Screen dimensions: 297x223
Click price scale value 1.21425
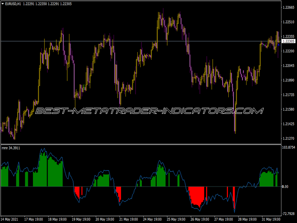(x=288, y=124)
